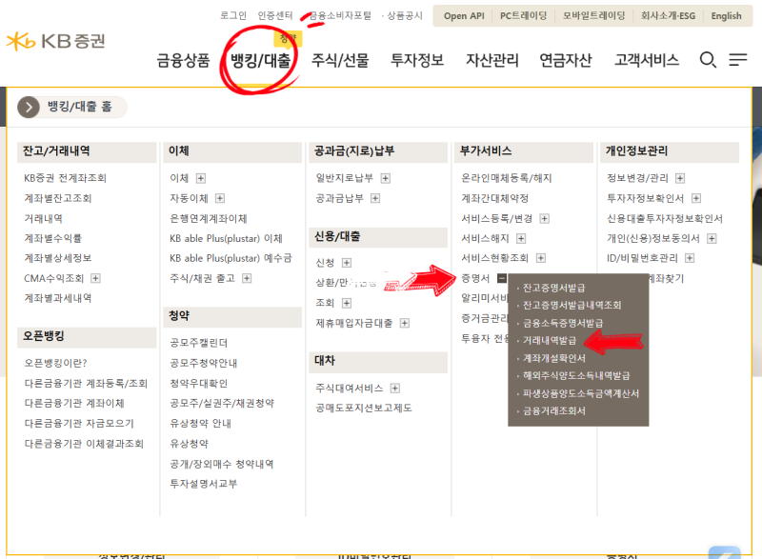Image resolution: width=762 pixels, height=559 pixels.
Task: Open 오픈뱅킹이란?
Action: (55, 363)
